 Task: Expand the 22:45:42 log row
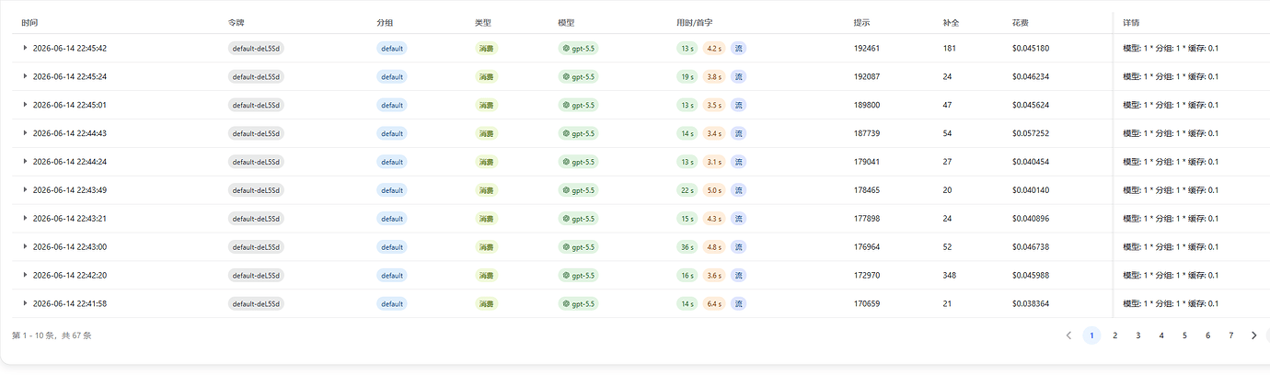pos(26,48)
